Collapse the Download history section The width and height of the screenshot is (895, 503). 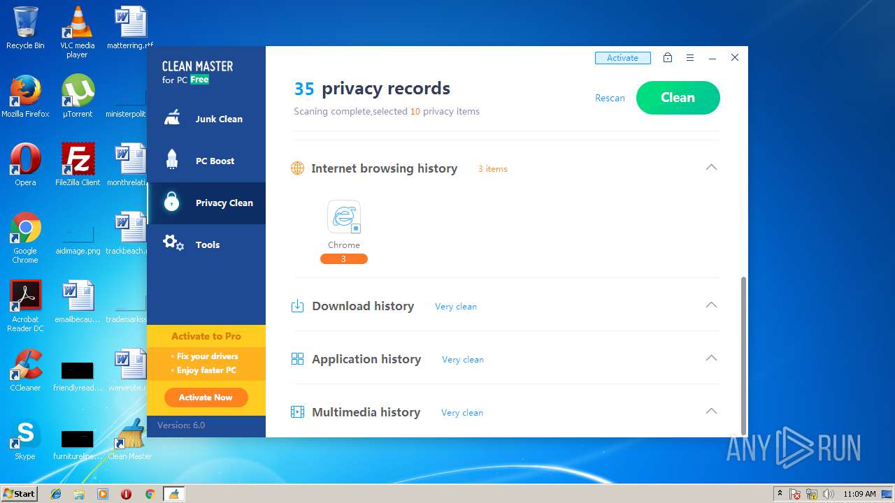tap(711, 305)
